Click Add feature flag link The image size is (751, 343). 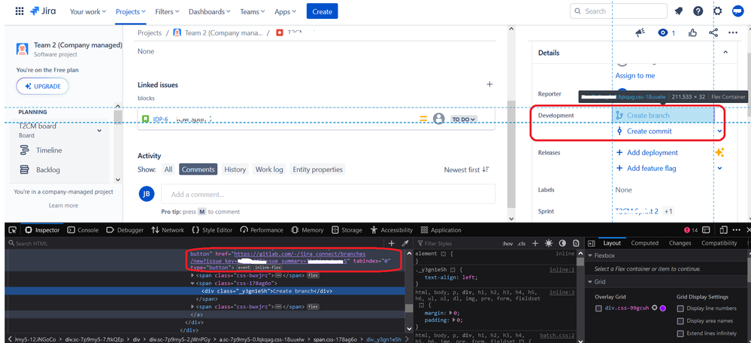click(646, 168)
